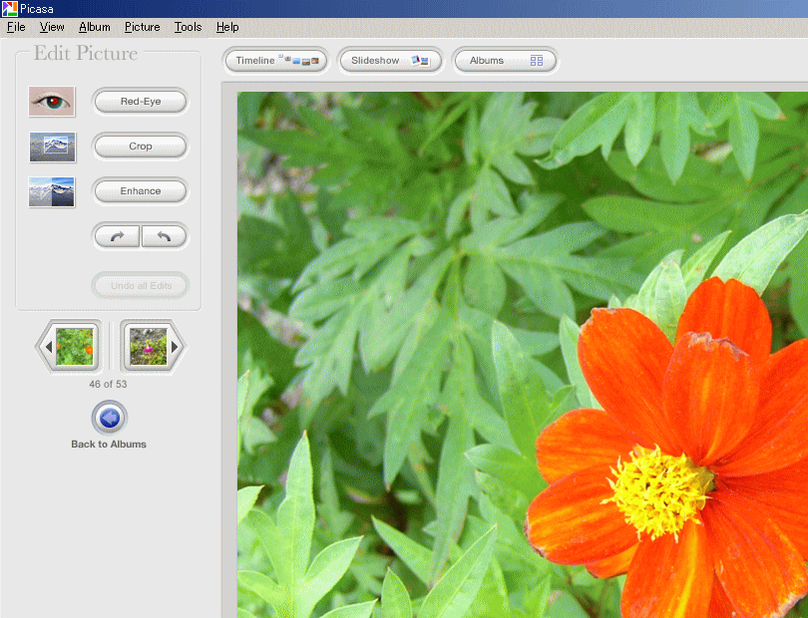
Task: Open the Picture menu
Action: tap(142, 27)
